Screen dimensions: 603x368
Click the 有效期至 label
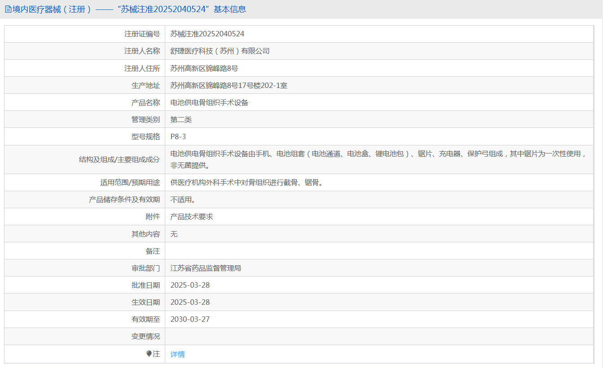coord(145,319)
